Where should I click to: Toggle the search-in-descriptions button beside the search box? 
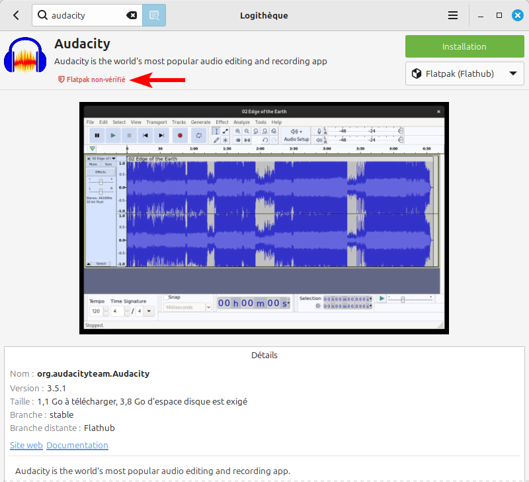click(x=154, y=15)
